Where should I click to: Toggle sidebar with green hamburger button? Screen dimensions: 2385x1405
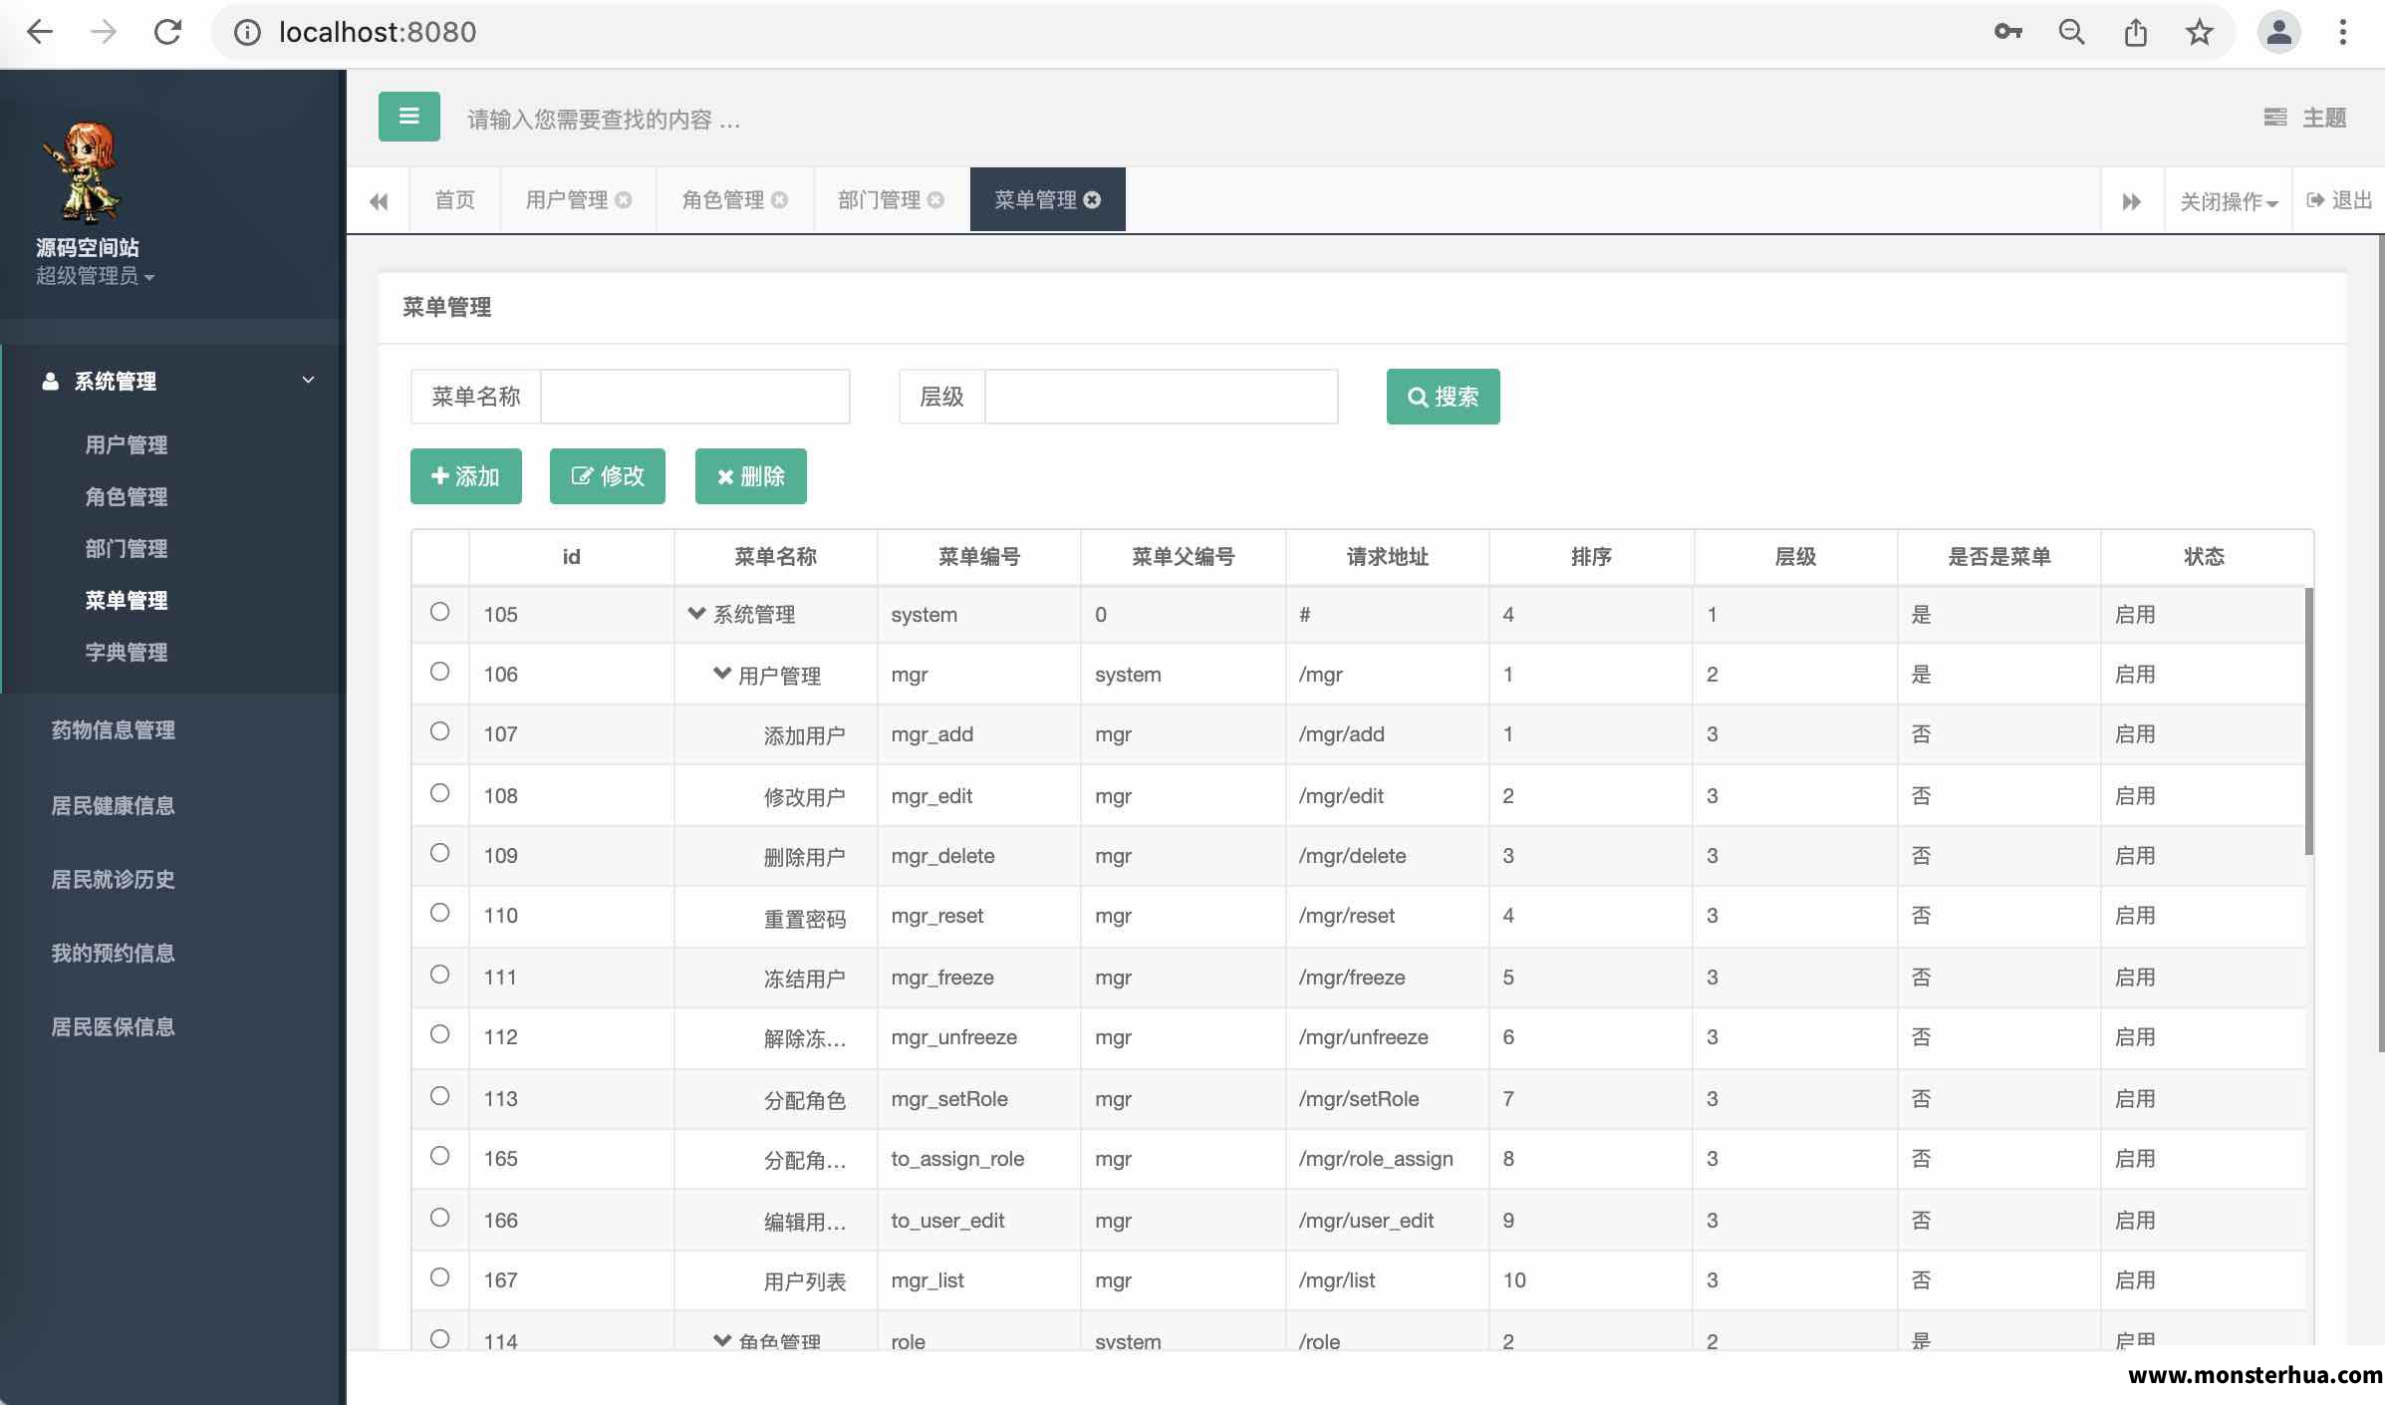coord(409,117)
